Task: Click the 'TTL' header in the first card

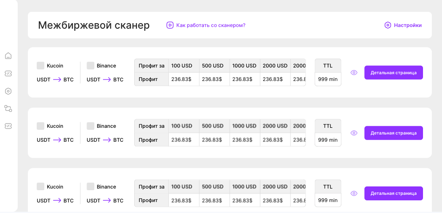Action: click(328, 66)
